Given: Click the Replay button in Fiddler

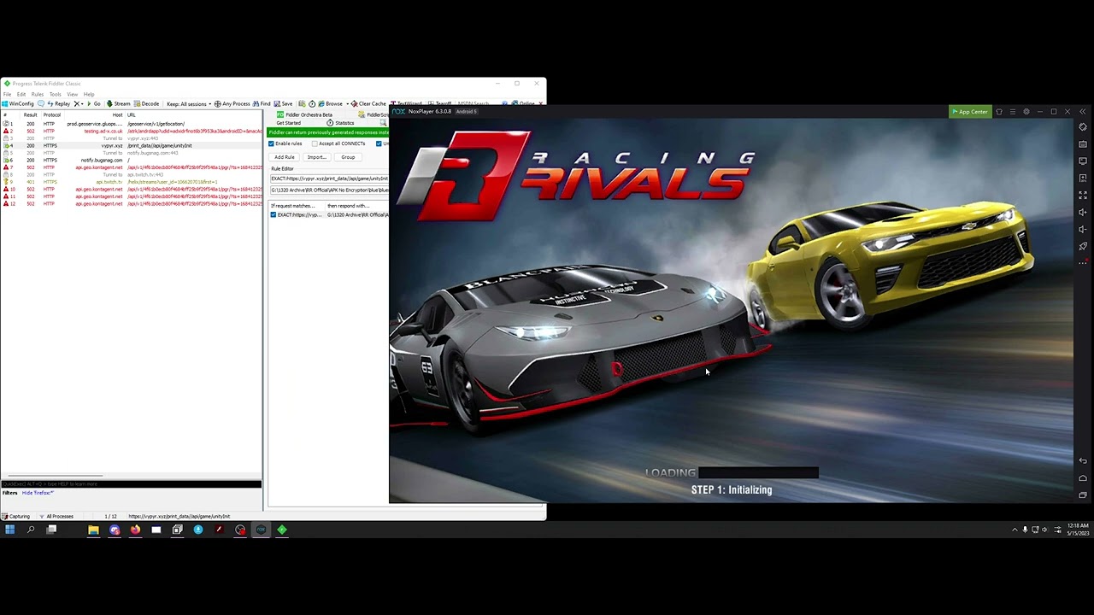Looking at the screenshot, I should tap(59, 104).
